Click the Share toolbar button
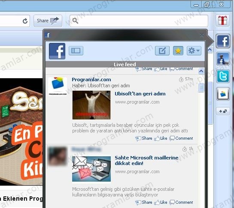The width and height of the screenshot is (234, 208). point(48,21)
